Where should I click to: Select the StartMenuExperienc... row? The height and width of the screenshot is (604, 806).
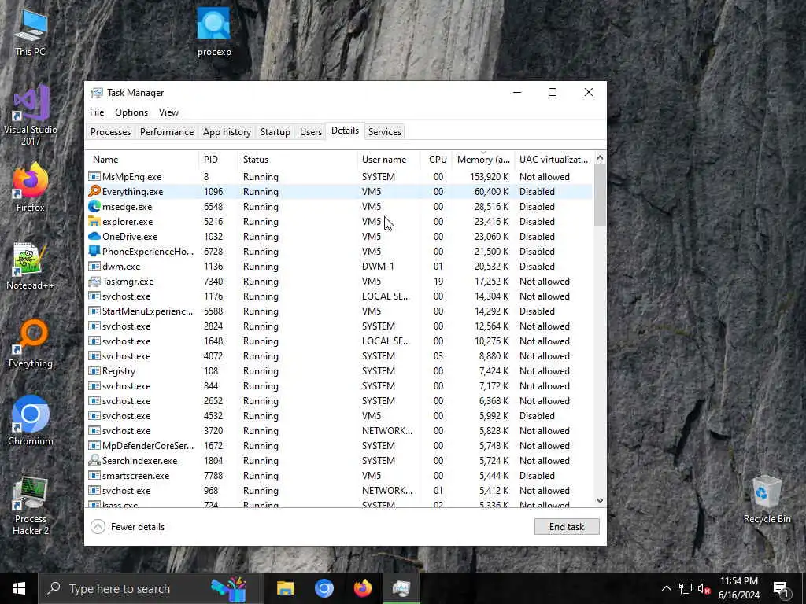click(338, 311)
